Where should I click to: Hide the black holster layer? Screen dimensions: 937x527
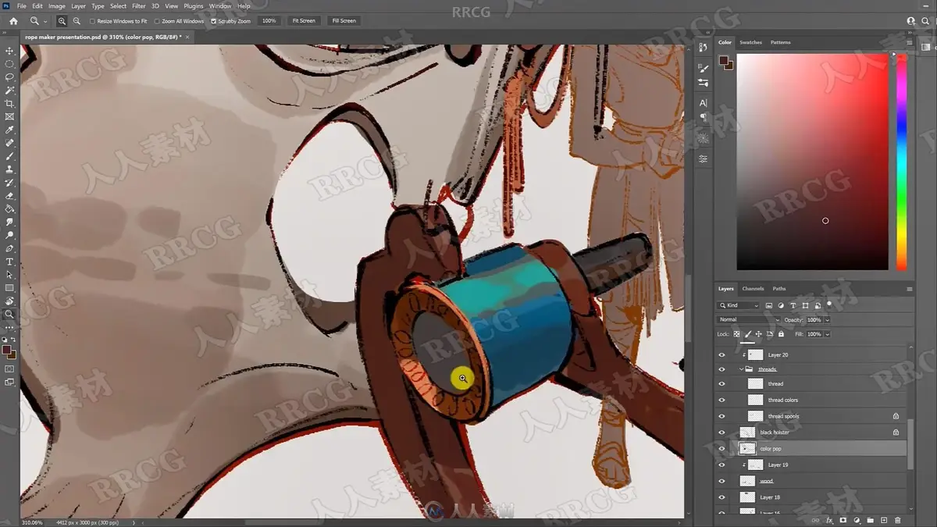coord(721,433)
